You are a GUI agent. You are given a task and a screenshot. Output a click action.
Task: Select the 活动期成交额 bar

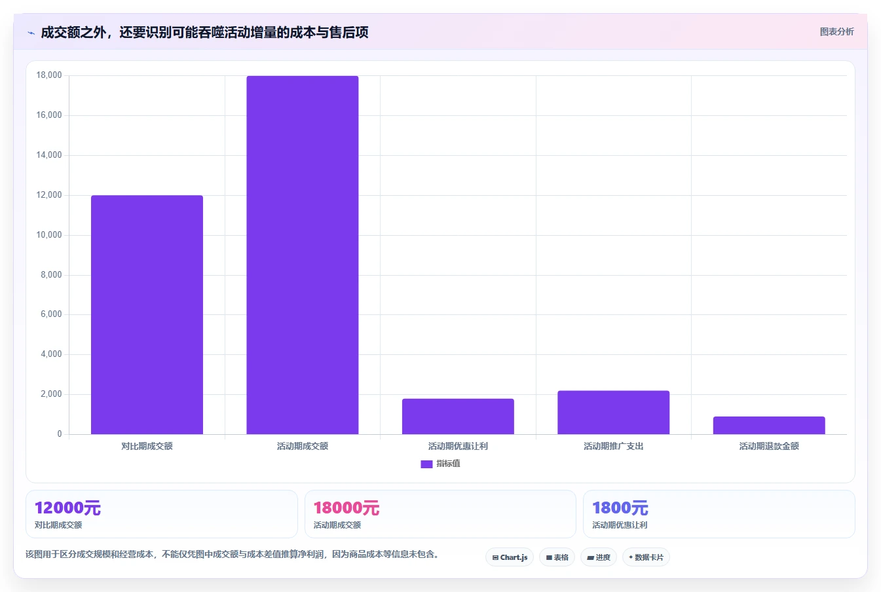[x=303, y=255]
